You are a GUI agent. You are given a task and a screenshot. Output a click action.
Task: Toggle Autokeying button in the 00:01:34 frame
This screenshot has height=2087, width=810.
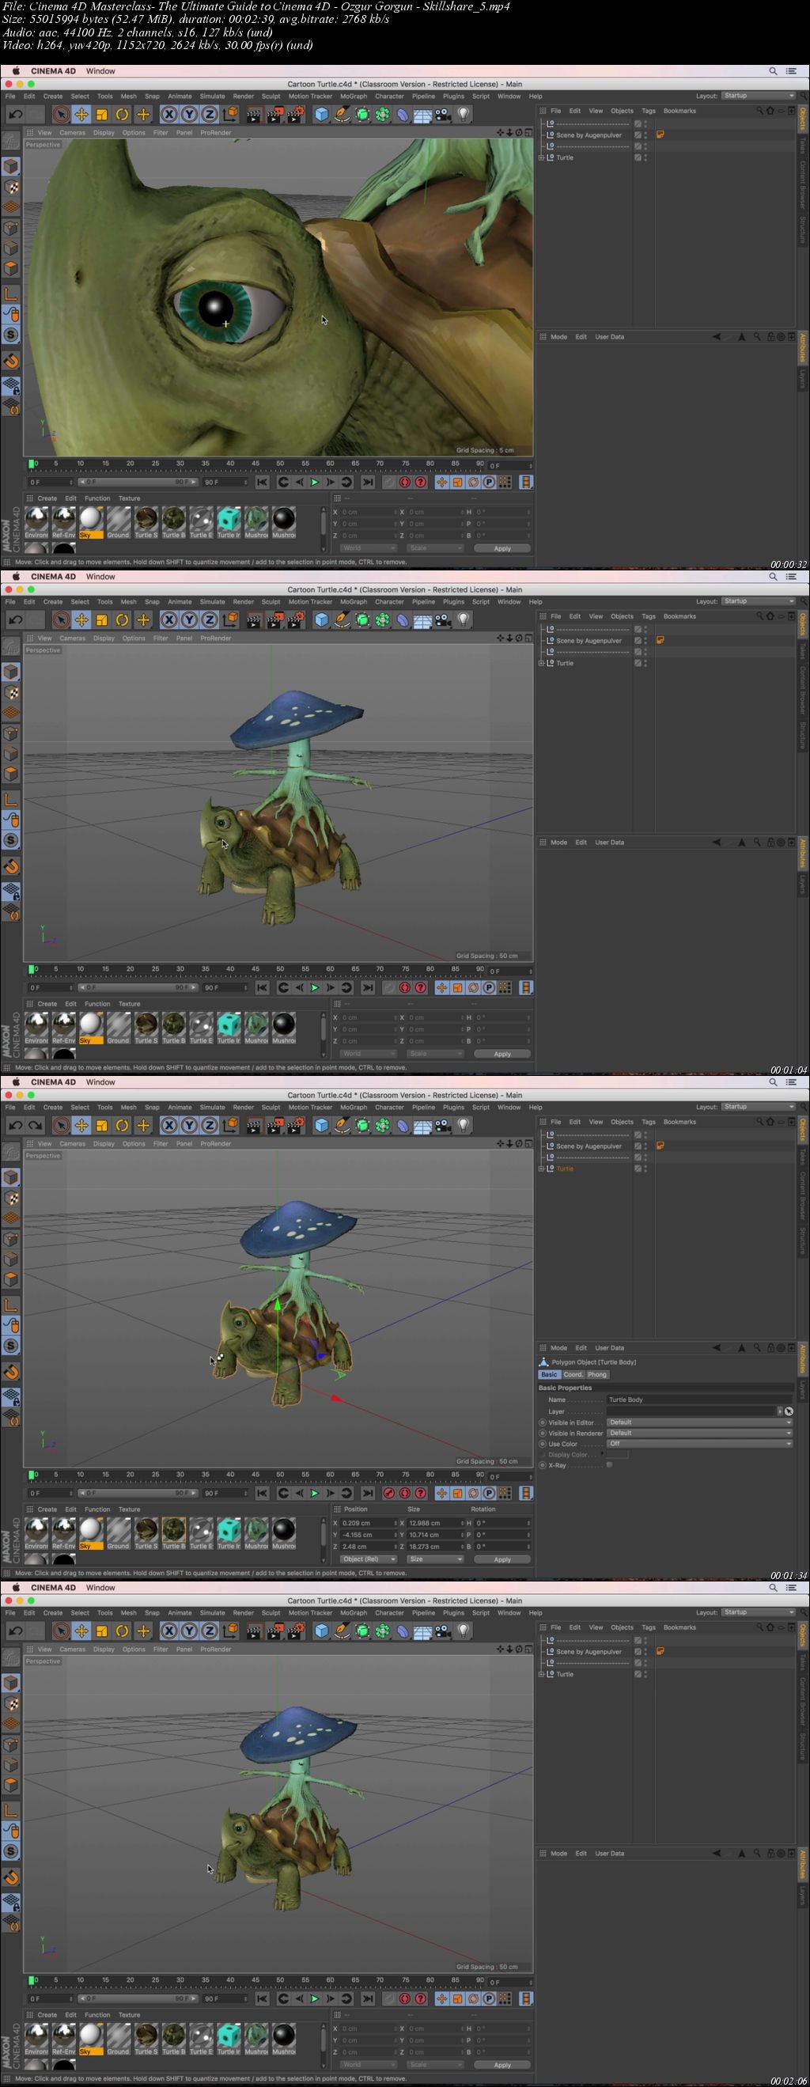[x=404, y=1493]
